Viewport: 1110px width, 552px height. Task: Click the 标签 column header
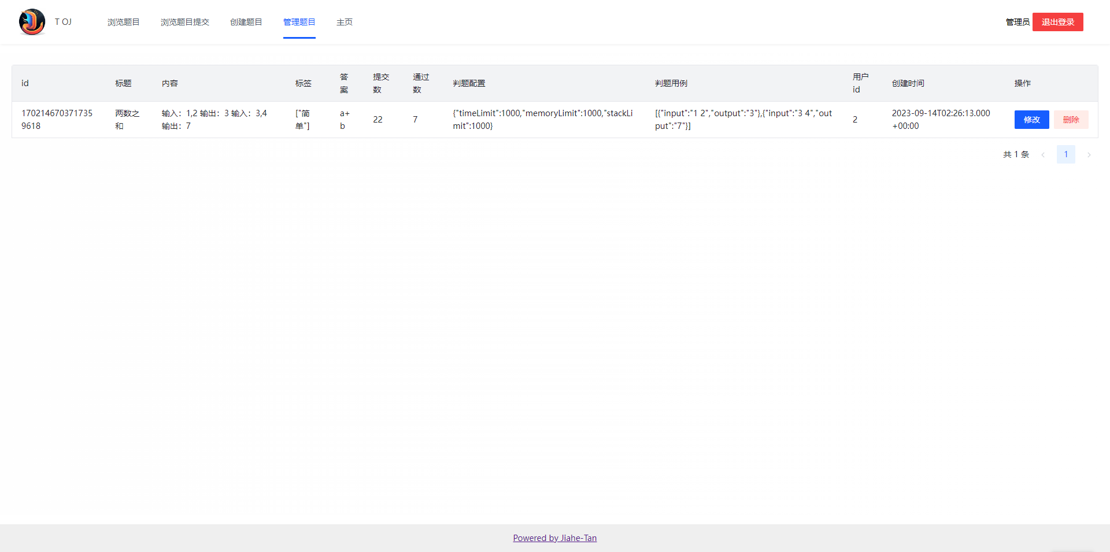[308, 83]
